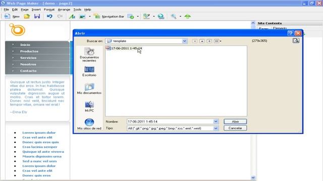Click the orange logo on the page
Screen dimensions: 323x181
coord(17,30)
